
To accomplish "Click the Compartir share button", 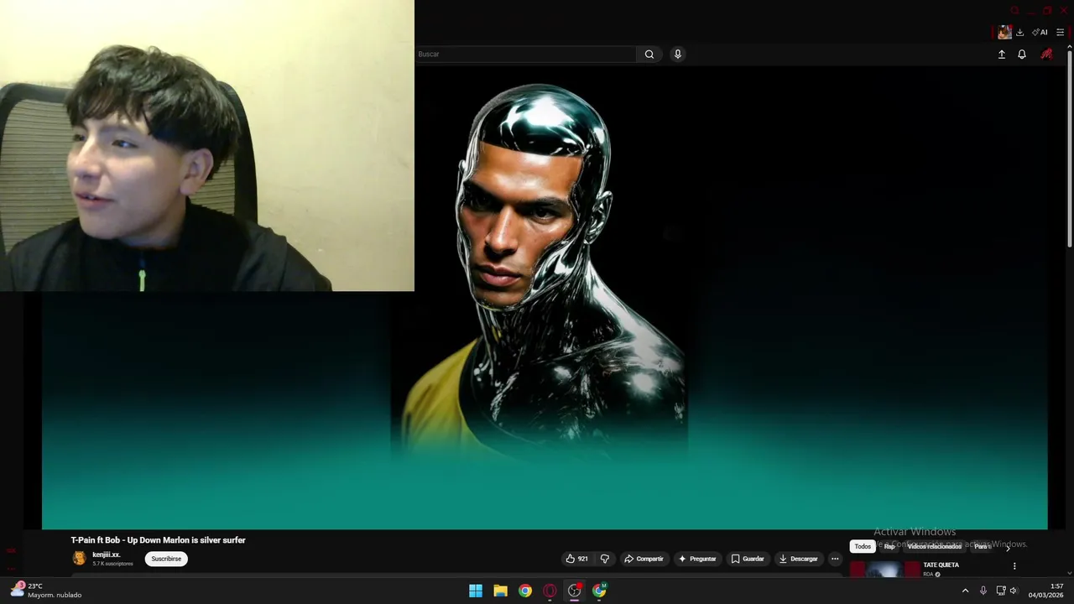I will [x=644, y=559].
